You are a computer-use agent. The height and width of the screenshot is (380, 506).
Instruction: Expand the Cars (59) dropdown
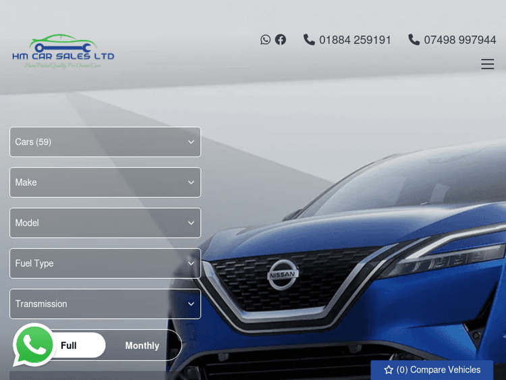point(105,142)
